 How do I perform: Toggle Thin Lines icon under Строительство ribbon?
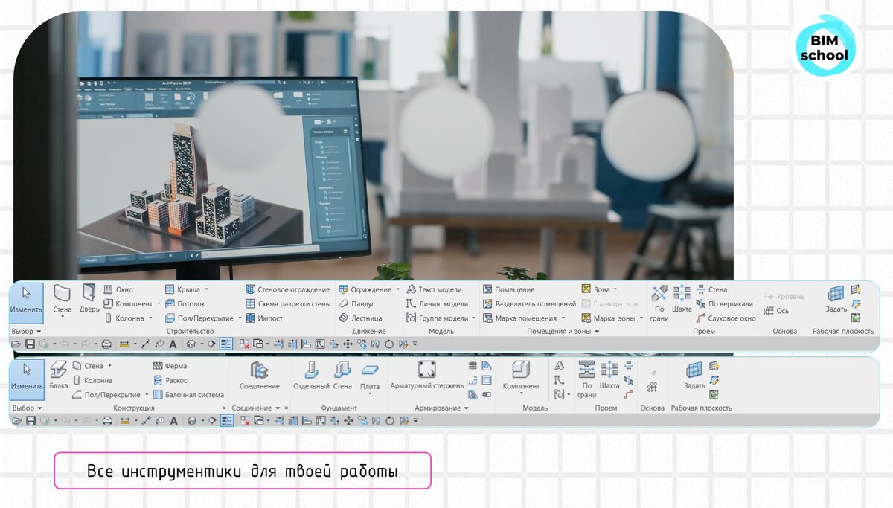click(227, 344)
